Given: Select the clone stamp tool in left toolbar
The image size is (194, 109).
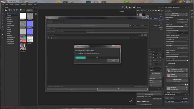Looking at the screenshot, I should (3, 26).
